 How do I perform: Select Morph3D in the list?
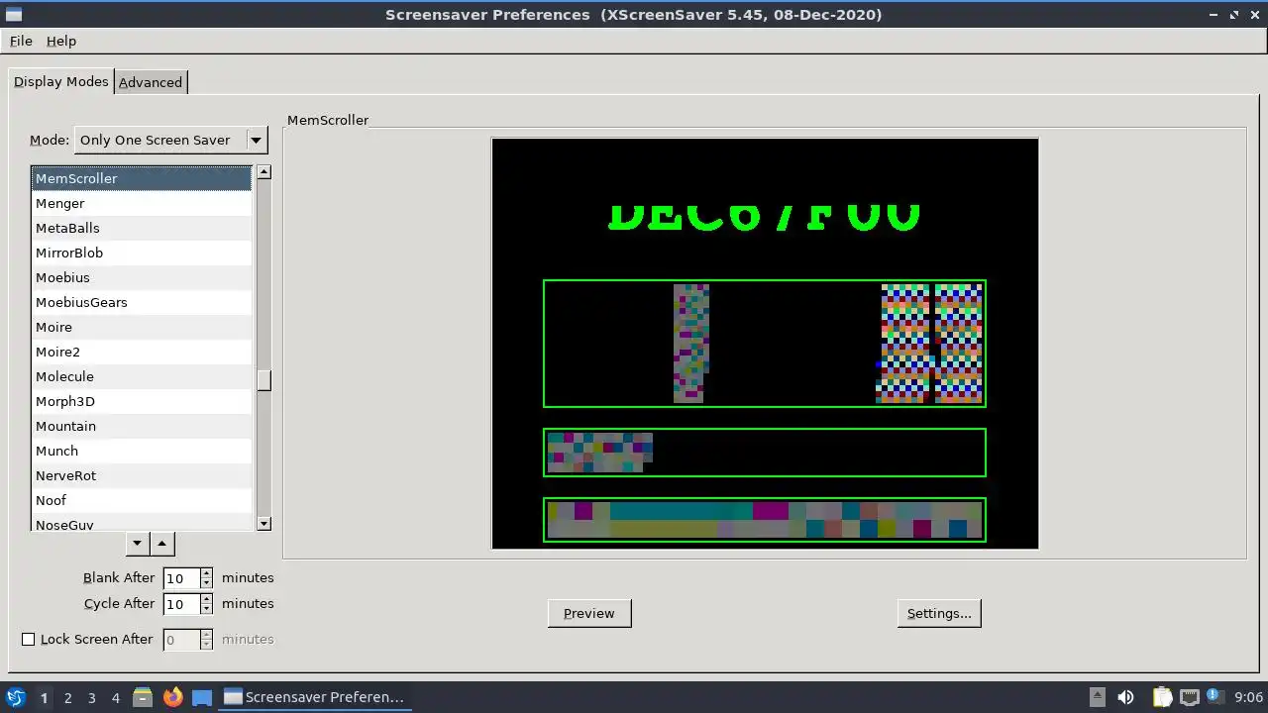point(142,401)
